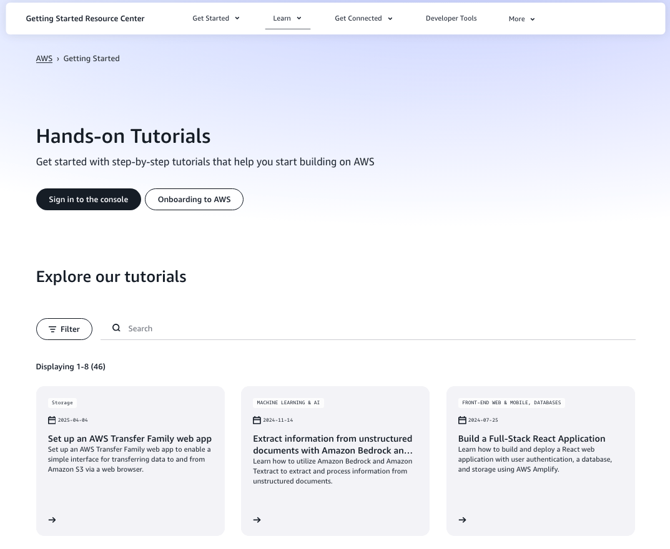Open the Filter button
This screenshot has height=549, width=670.
[64, 329]
